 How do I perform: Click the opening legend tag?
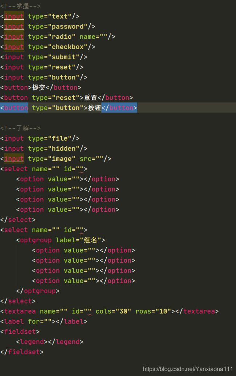click(32, 342)
